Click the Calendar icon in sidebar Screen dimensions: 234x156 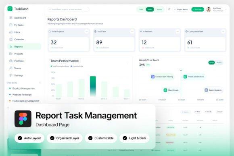click(x=11, y=39)
